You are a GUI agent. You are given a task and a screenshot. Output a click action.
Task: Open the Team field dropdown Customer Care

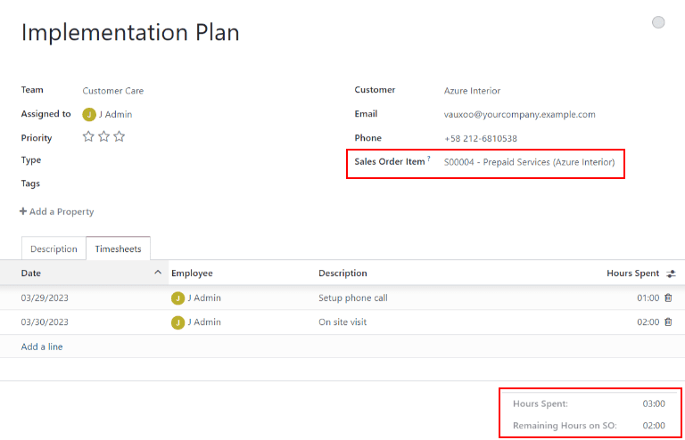113,91
